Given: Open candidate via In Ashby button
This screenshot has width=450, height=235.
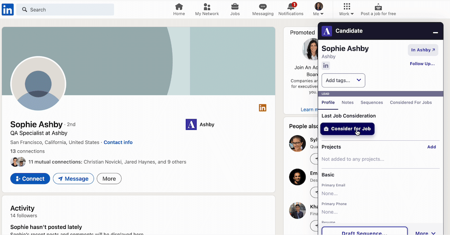Looking at the screenshot, I should click(423, 50).
